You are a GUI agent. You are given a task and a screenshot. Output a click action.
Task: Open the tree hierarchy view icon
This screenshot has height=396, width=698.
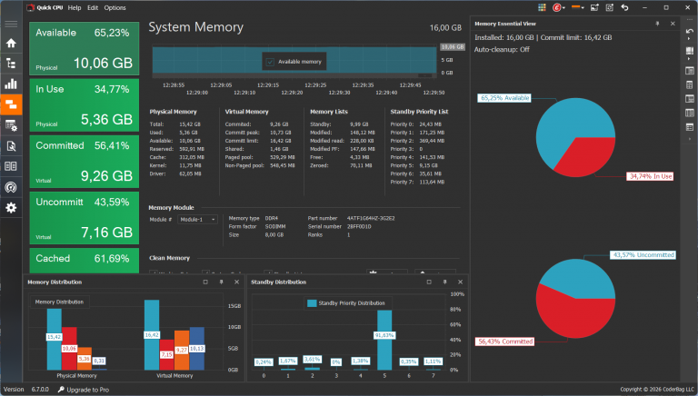11,64
